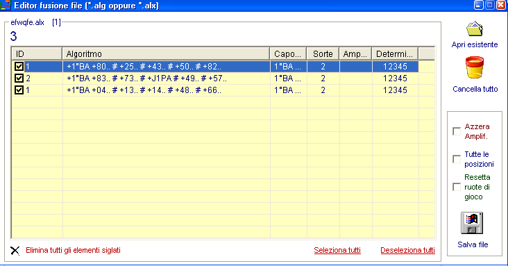Click the Deseleziona tutti link
Image resolution: width=508 pixels, height=266 pixels.
pyautogui.click(x=407, y=251)
